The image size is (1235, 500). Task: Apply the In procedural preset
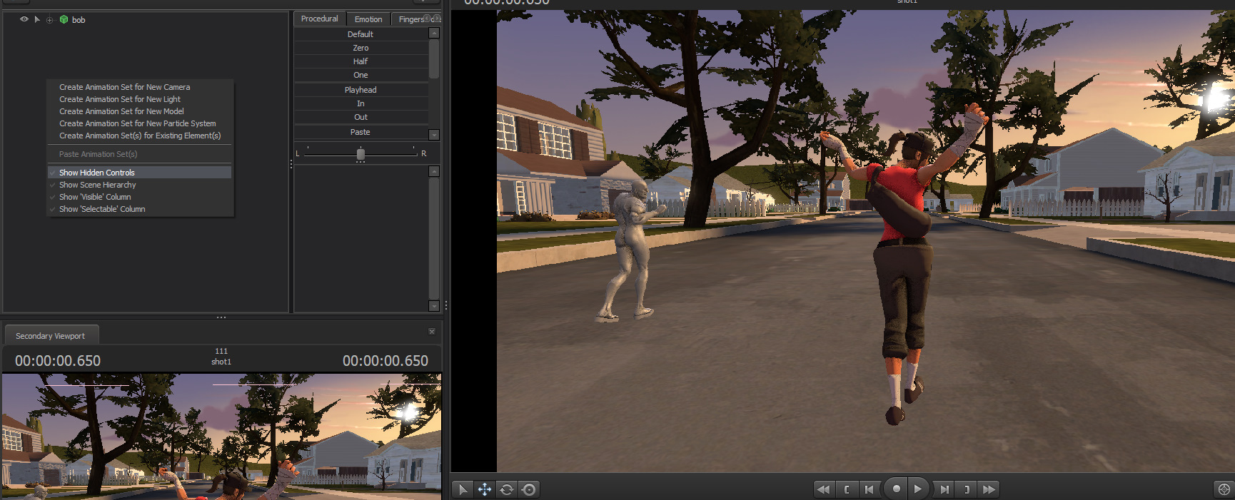coord(361,103)
